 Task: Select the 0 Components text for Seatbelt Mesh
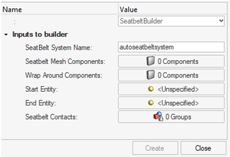[x=178, y=62]
